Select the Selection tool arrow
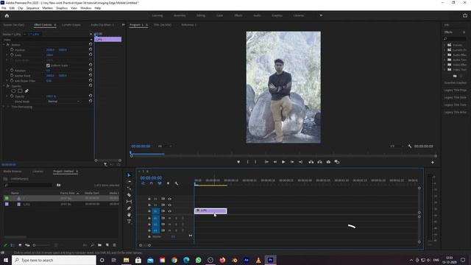The width and height of the screenshot is (471, 265). coord(130,175)
